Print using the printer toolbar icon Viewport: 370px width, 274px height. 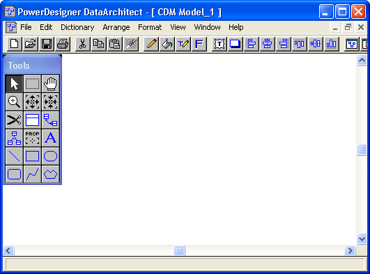pos(63,44)
